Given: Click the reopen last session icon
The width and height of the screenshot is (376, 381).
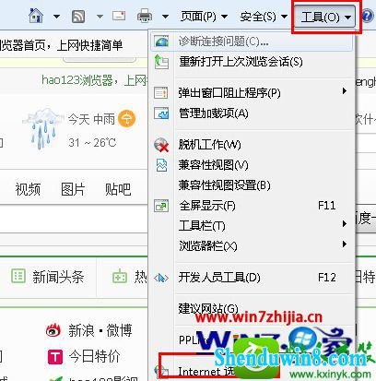Looking at the screenshot, I should [x=161, y=62].
